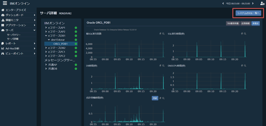Toggle 内訳 breakdown for wait time
This screenshot has height=126, width=266.
155,98
